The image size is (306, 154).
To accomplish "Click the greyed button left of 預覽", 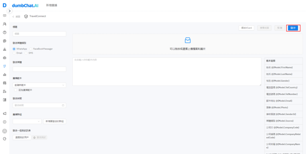I will (x=265, y=28).
